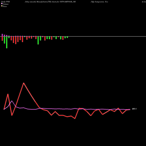Click the 'MunafaSutra(TM) charts for NFPSAMPOOR_SM' title
This screenshot has height=146, width=146.
(56, 2)
